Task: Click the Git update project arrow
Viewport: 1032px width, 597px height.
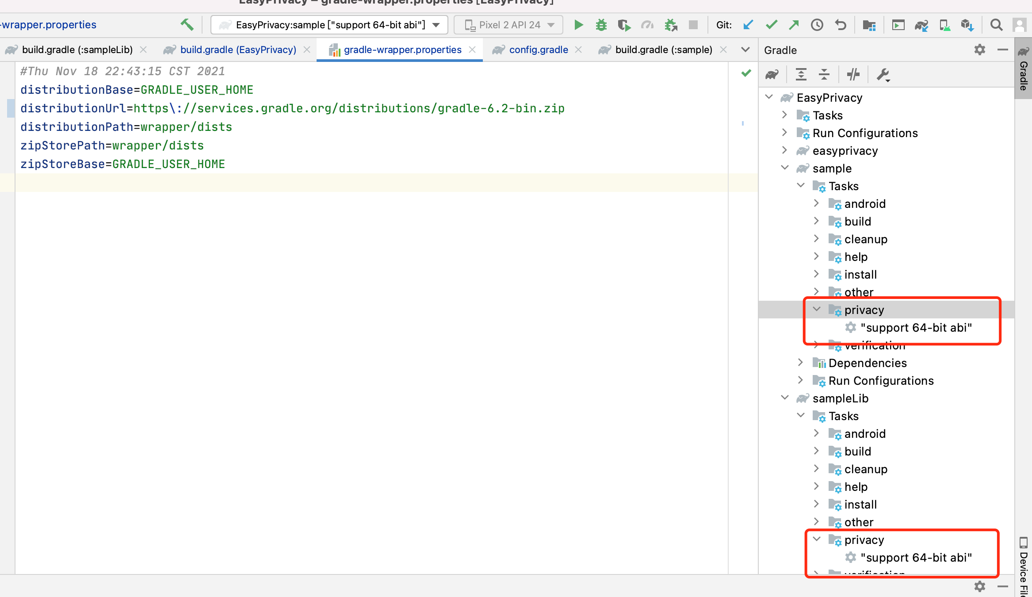Action: pos(748,25)
